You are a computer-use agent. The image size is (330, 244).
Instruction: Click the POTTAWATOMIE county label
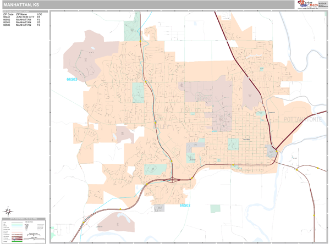click(304, 119)
